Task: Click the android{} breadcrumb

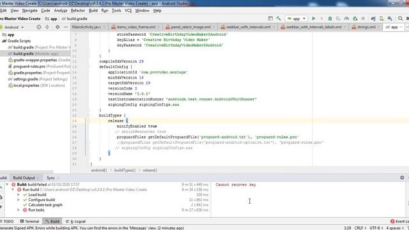Action: (99, 171)
